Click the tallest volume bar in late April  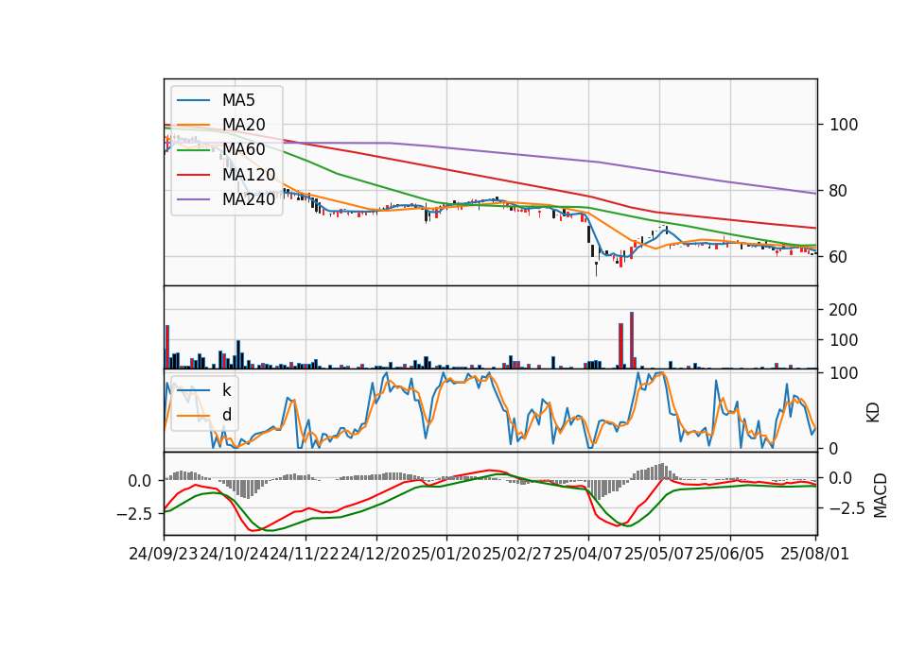pyautogui.click(x=632, y=340)
